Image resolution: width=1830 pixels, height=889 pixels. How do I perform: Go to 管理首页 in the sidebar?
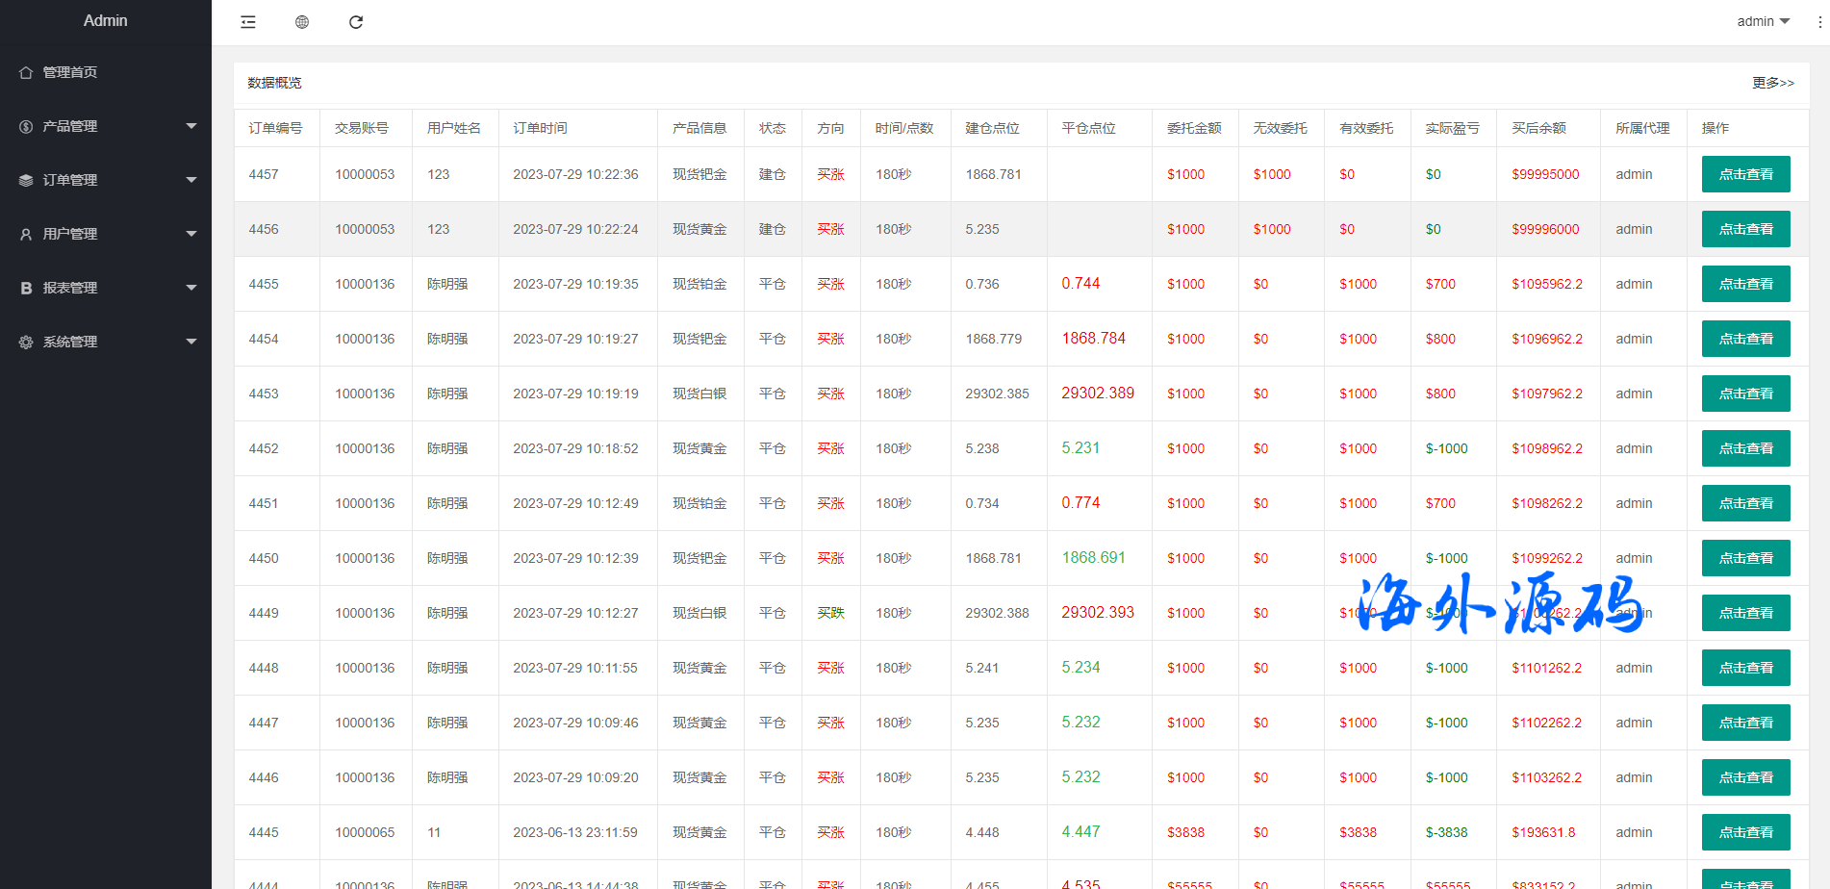pyautogui.click(x=70, y=72)
